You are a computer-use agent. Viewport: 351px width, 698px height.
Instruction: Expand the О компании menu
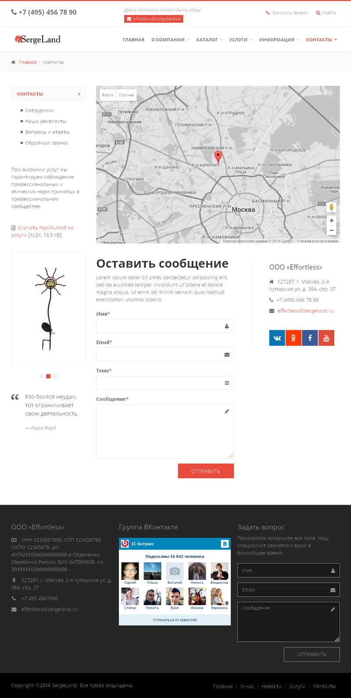170,40
